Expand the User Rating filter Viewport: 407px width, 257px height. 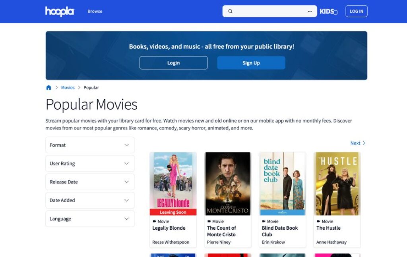pos(90,163)
